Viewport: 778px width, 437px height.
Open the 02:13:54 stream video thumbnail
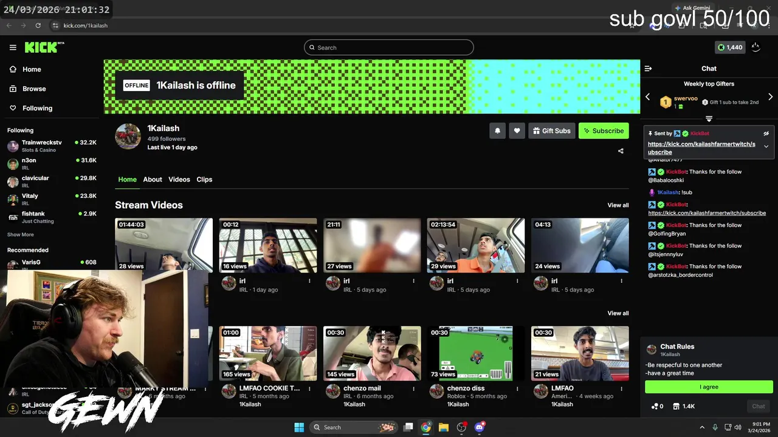pyautogui.click(x=476, y=245)
